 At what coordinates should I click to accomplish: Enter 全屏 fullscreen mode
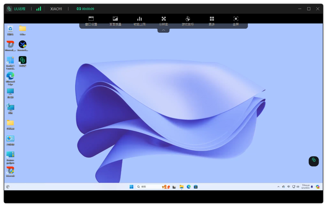click(236, 21)
